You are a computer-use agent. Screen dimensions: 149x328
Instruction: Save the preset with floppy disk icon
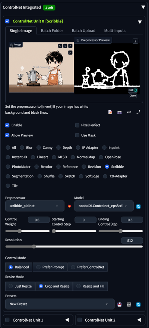pyautogui.click(x=120, y=304)
